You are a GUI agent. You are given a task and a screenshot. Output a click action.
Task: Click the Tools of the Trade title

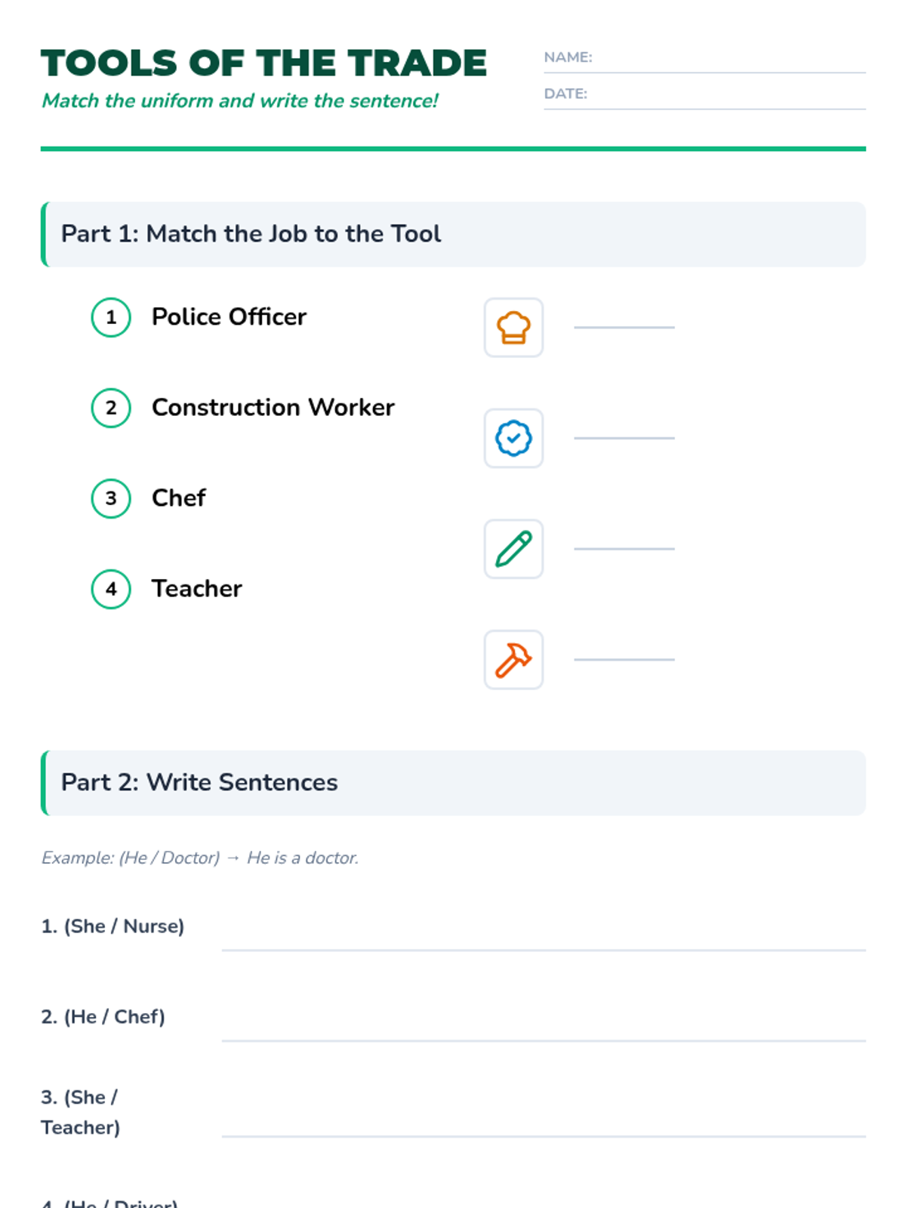(263, 63)
